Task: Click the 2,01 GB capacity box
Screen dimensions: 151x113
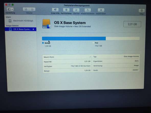Action: pyautogui.click(x=132, y=24)
